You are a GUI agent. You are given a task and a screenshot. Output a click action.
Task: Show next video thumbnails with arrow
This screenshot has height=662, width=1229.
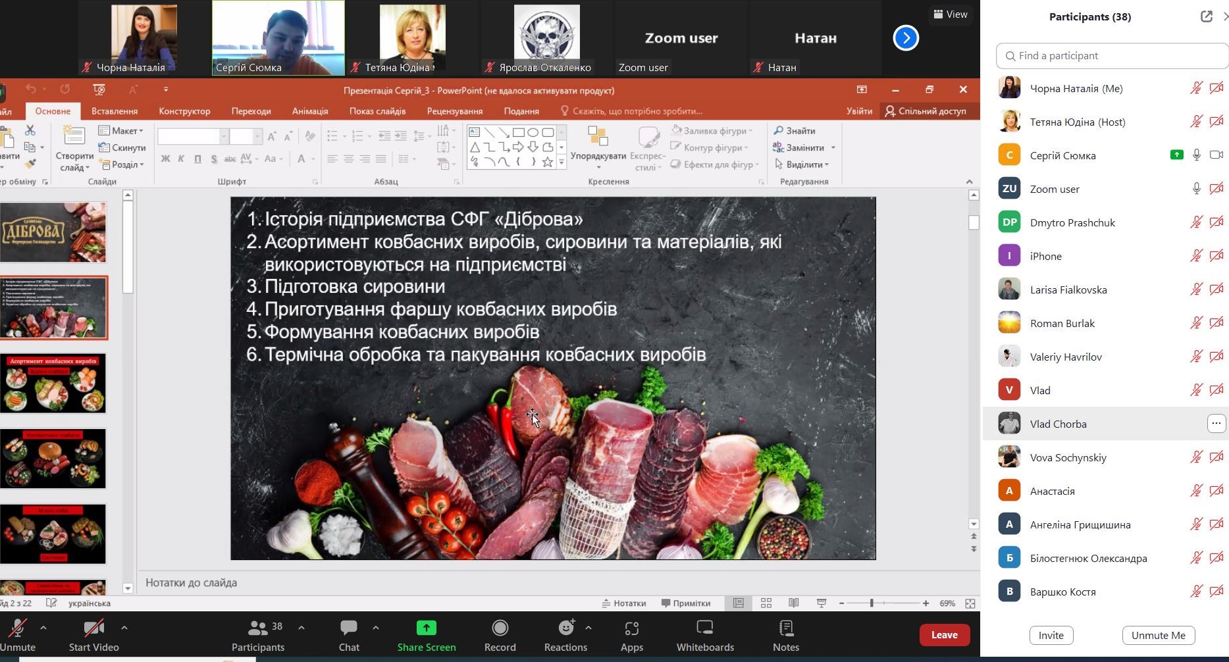point(906,38)
